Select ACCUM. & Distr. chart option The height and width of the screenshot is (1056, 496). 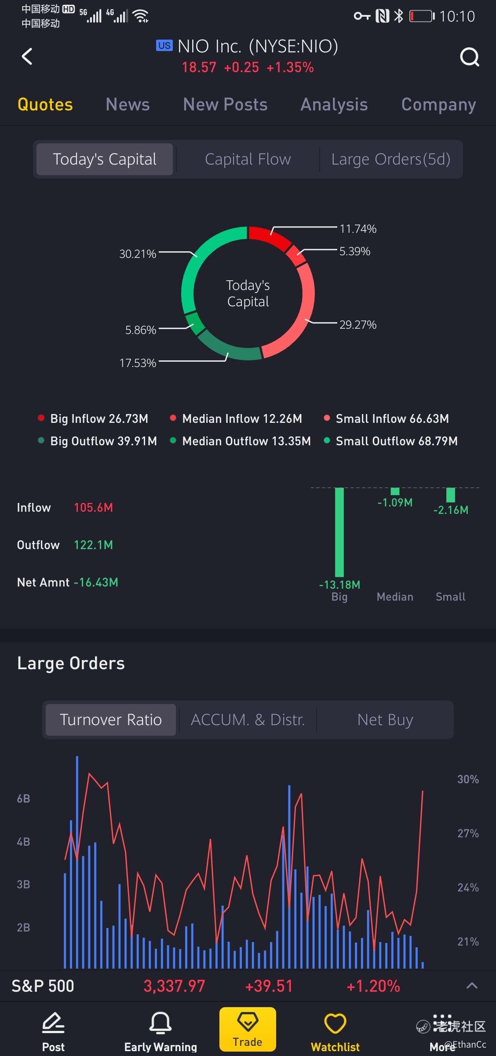coord(248,720)
